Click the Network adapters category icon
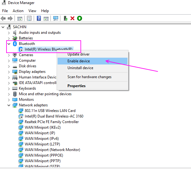This screenshot has height=169, width=191. [15, 105]
